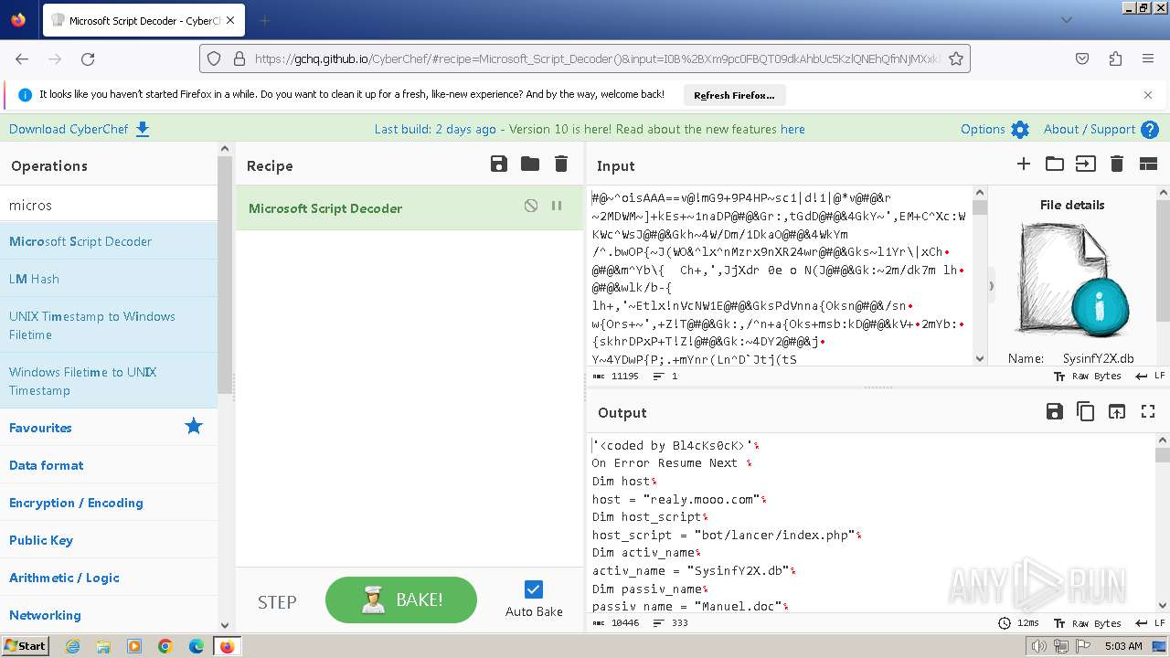Click the Download CyberChef link
This screenshot has width=1170, height=658.
pyautogui.click(x=80, y=129)
